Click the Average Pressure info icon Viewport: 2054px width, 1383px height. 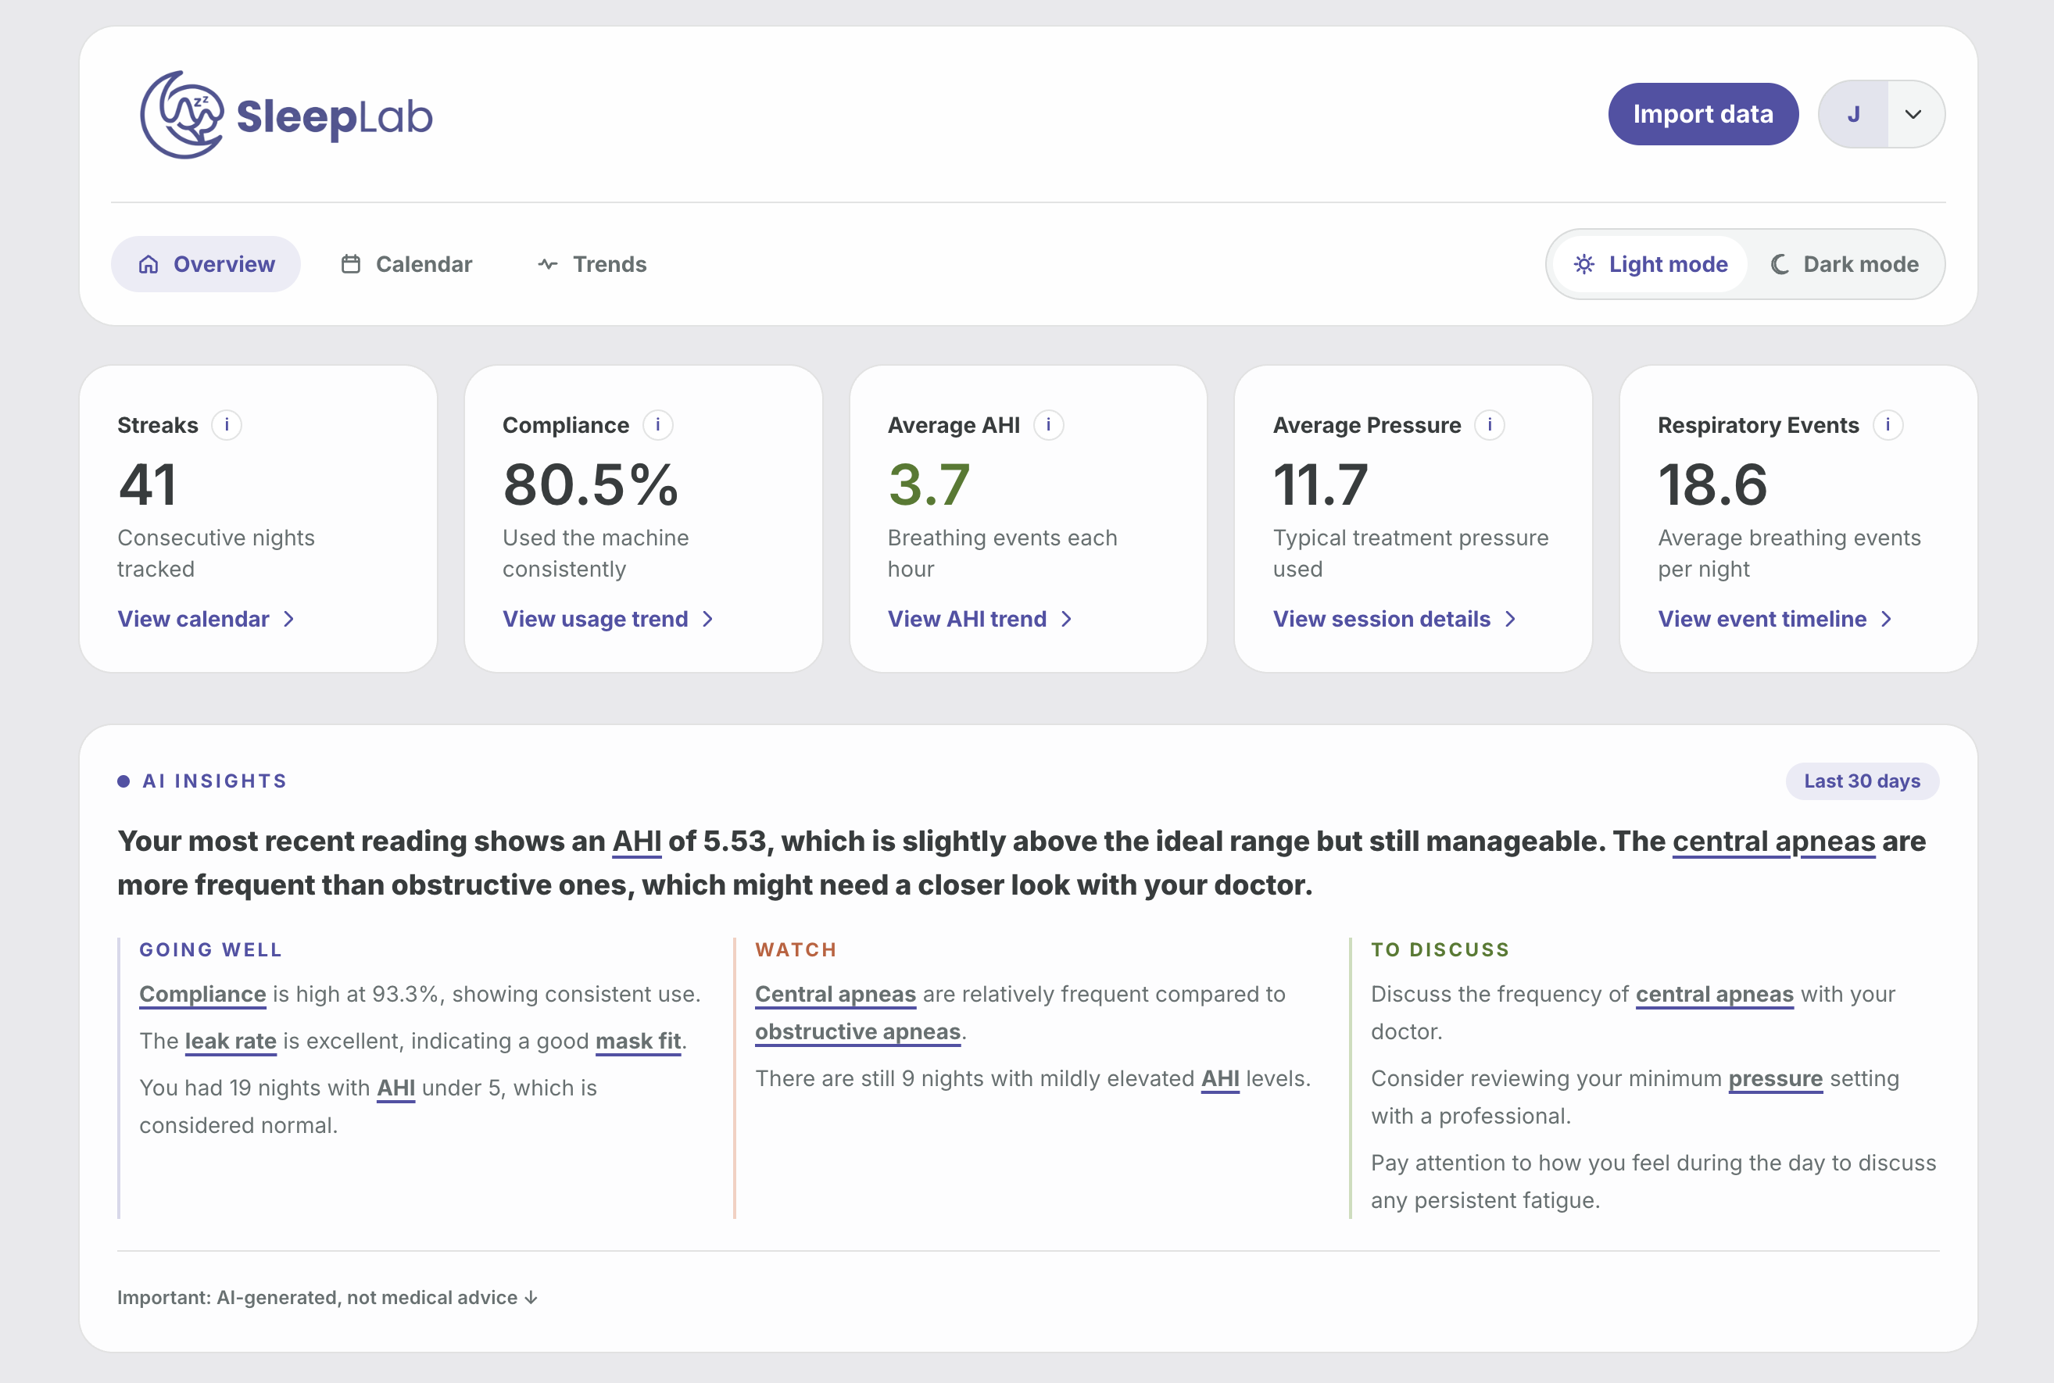point(1490,425)
